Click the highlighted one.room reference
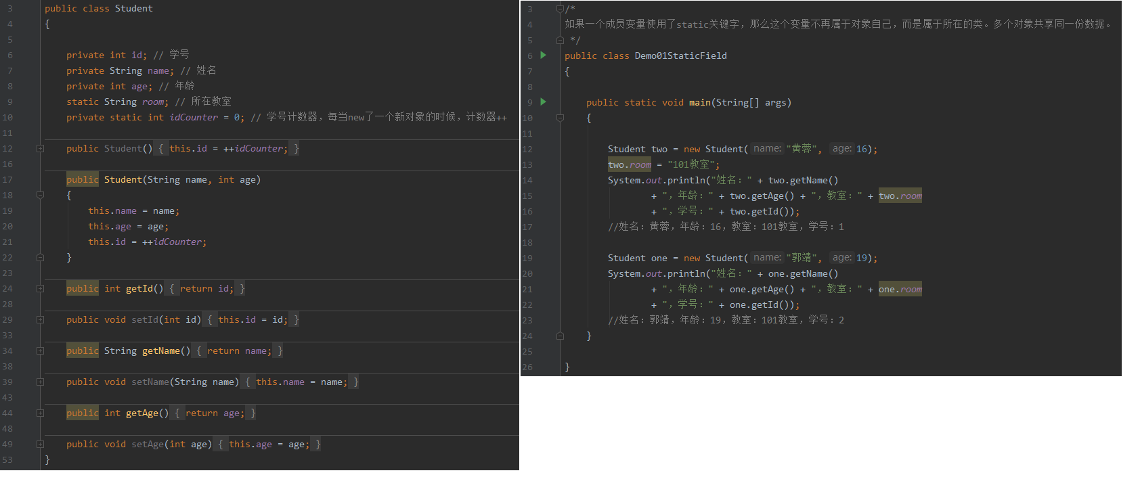The width and height of the screenshot is (1140, 498). pyautogui.click(x=900, y=290)
